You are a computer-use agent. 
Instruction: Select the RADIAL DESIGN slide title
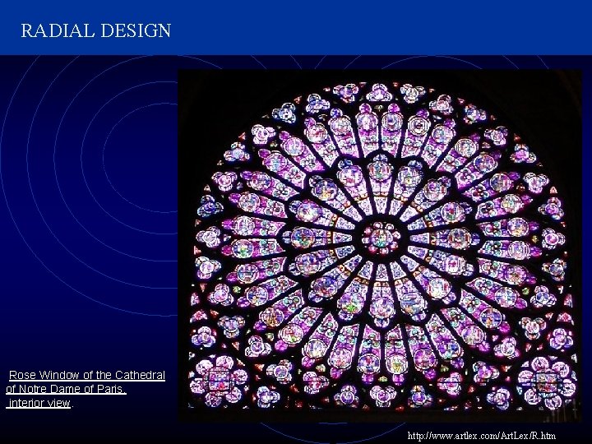click(x=96, y=30)
